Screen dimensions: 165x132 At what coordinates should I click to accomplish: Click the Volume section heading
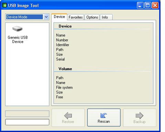[x=65, y=69]
